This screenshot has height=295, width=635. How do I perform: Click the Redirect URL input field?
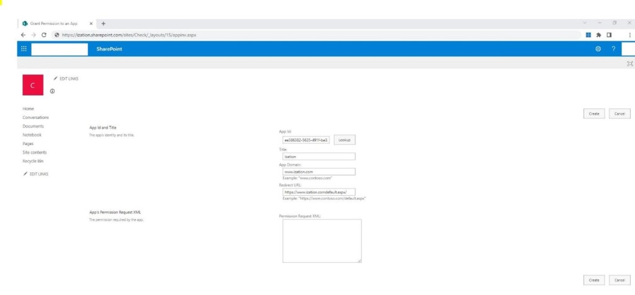click(319, 192)
